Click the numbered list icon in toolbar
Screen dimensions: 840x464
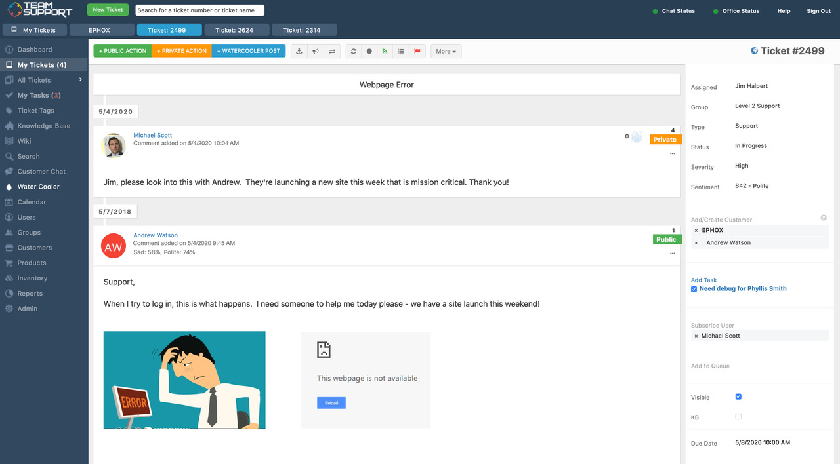pos(401,51)
